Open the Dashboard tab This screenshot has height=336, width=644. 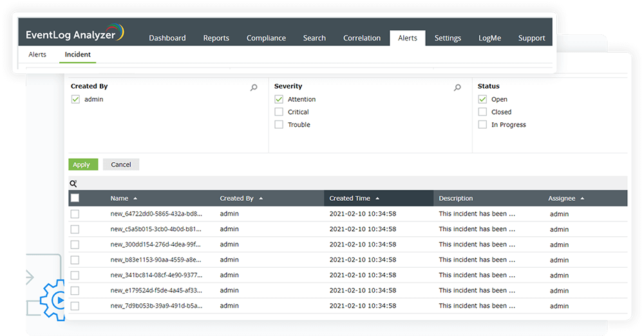pyautogui.click(x=167, y=38)
